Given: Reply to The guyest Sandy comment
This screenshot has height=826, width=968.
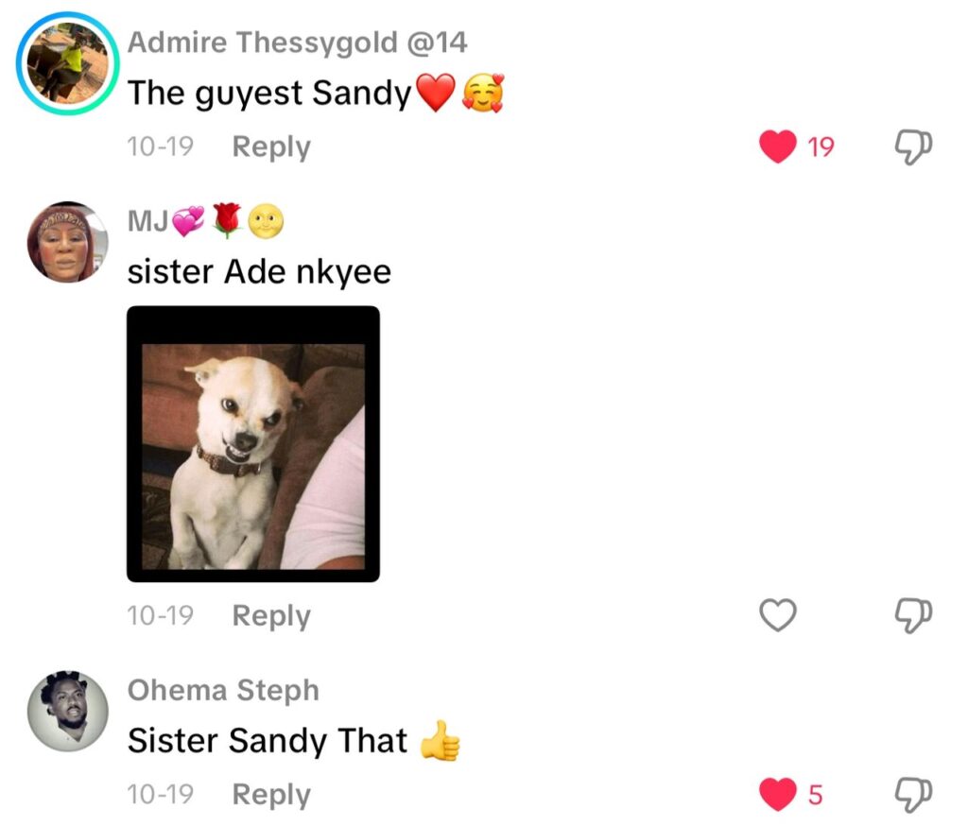Looking at the screenshot, I should 271,147.
